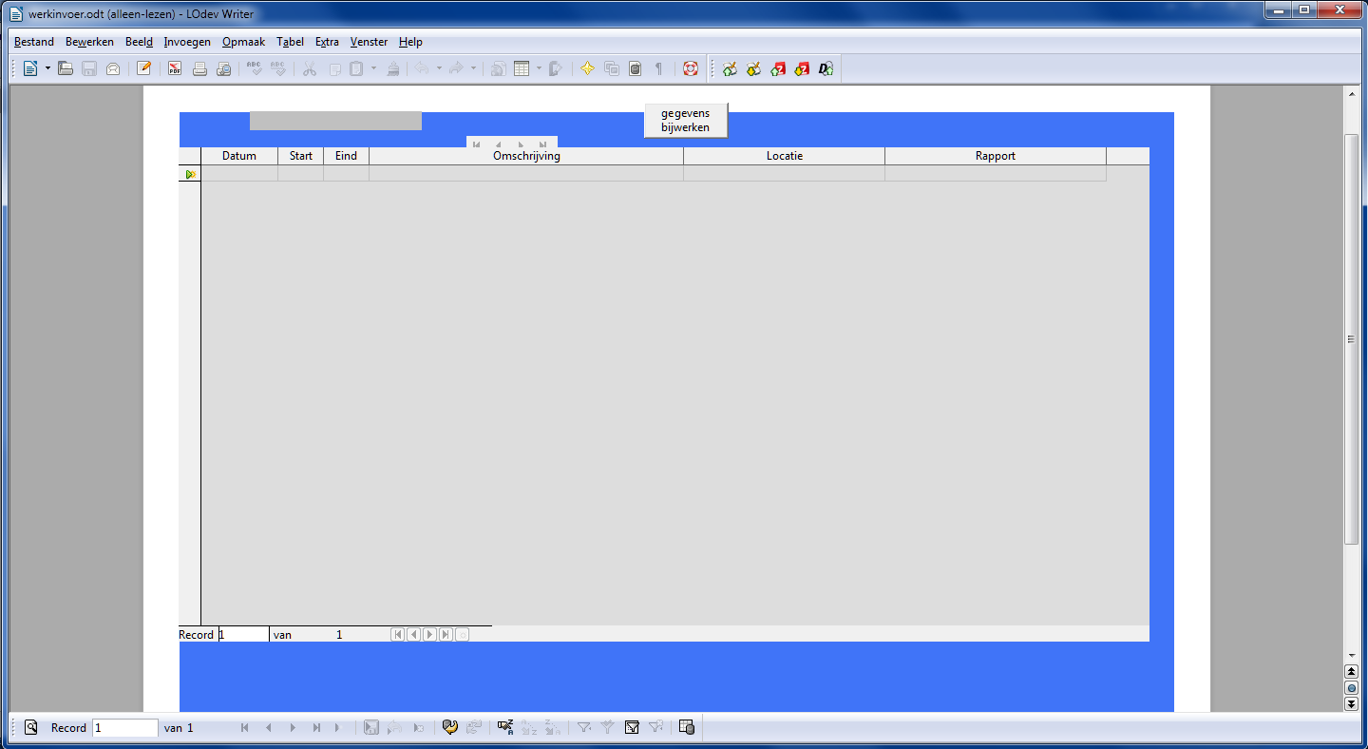This screenshot has width=1368, height=749.
Task: Click the Find Record magnifier icon
Action: (30, 728)
